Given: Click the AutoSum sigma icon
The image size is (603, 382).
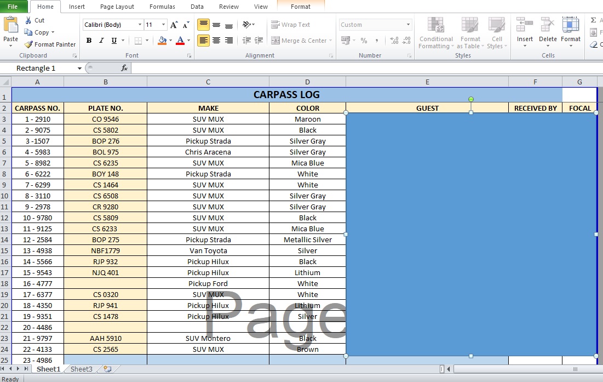Looking at the screenshot, I should pyautogui.click(x=593, y=20).
